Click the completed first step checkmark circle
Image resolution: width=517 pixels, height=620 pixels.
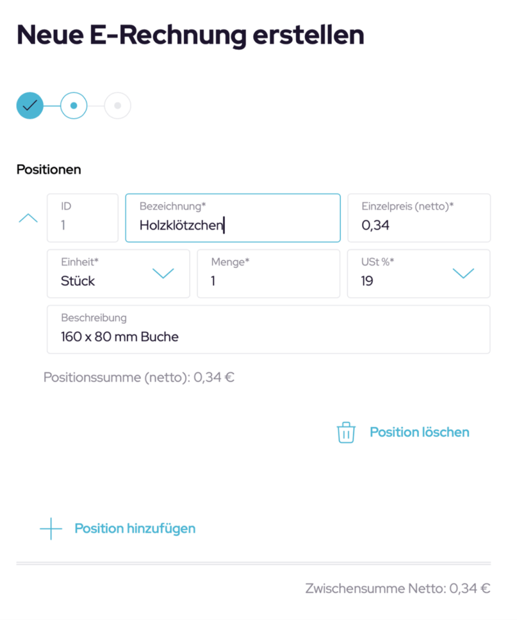(x=30, y=105)
